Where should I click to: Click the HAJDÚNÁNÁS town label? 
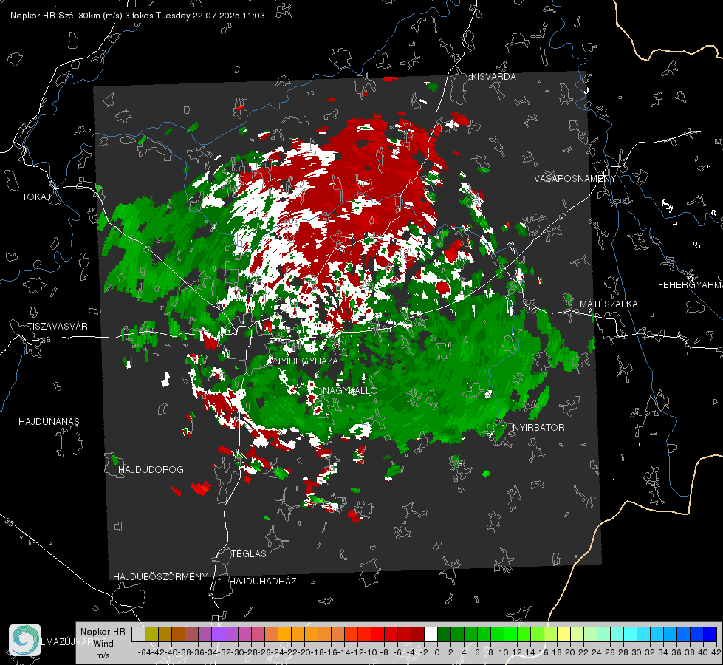(49, 422)
